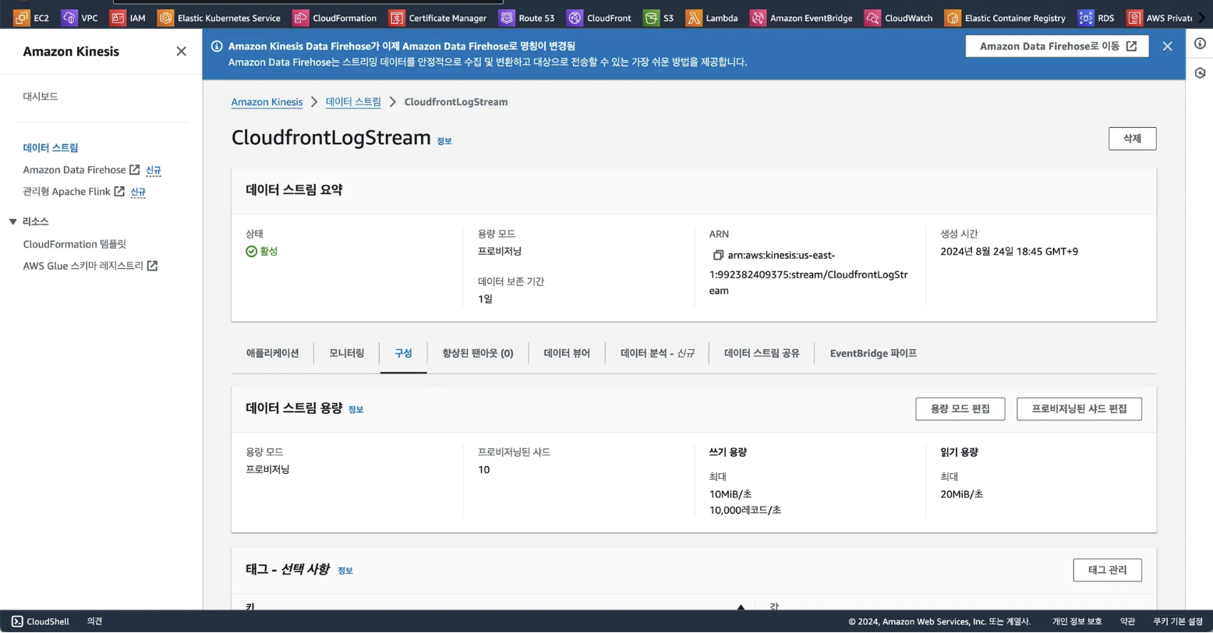The image size is (1213, 633).
Task: Open the 데이터 스트림 공유 tab
Action: tap(762, 353)
